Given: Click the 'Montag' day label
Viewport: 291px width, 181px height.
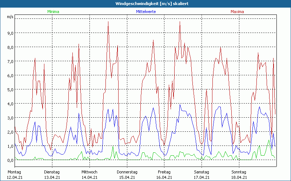Looking at the screenshot, I should 14,172.
